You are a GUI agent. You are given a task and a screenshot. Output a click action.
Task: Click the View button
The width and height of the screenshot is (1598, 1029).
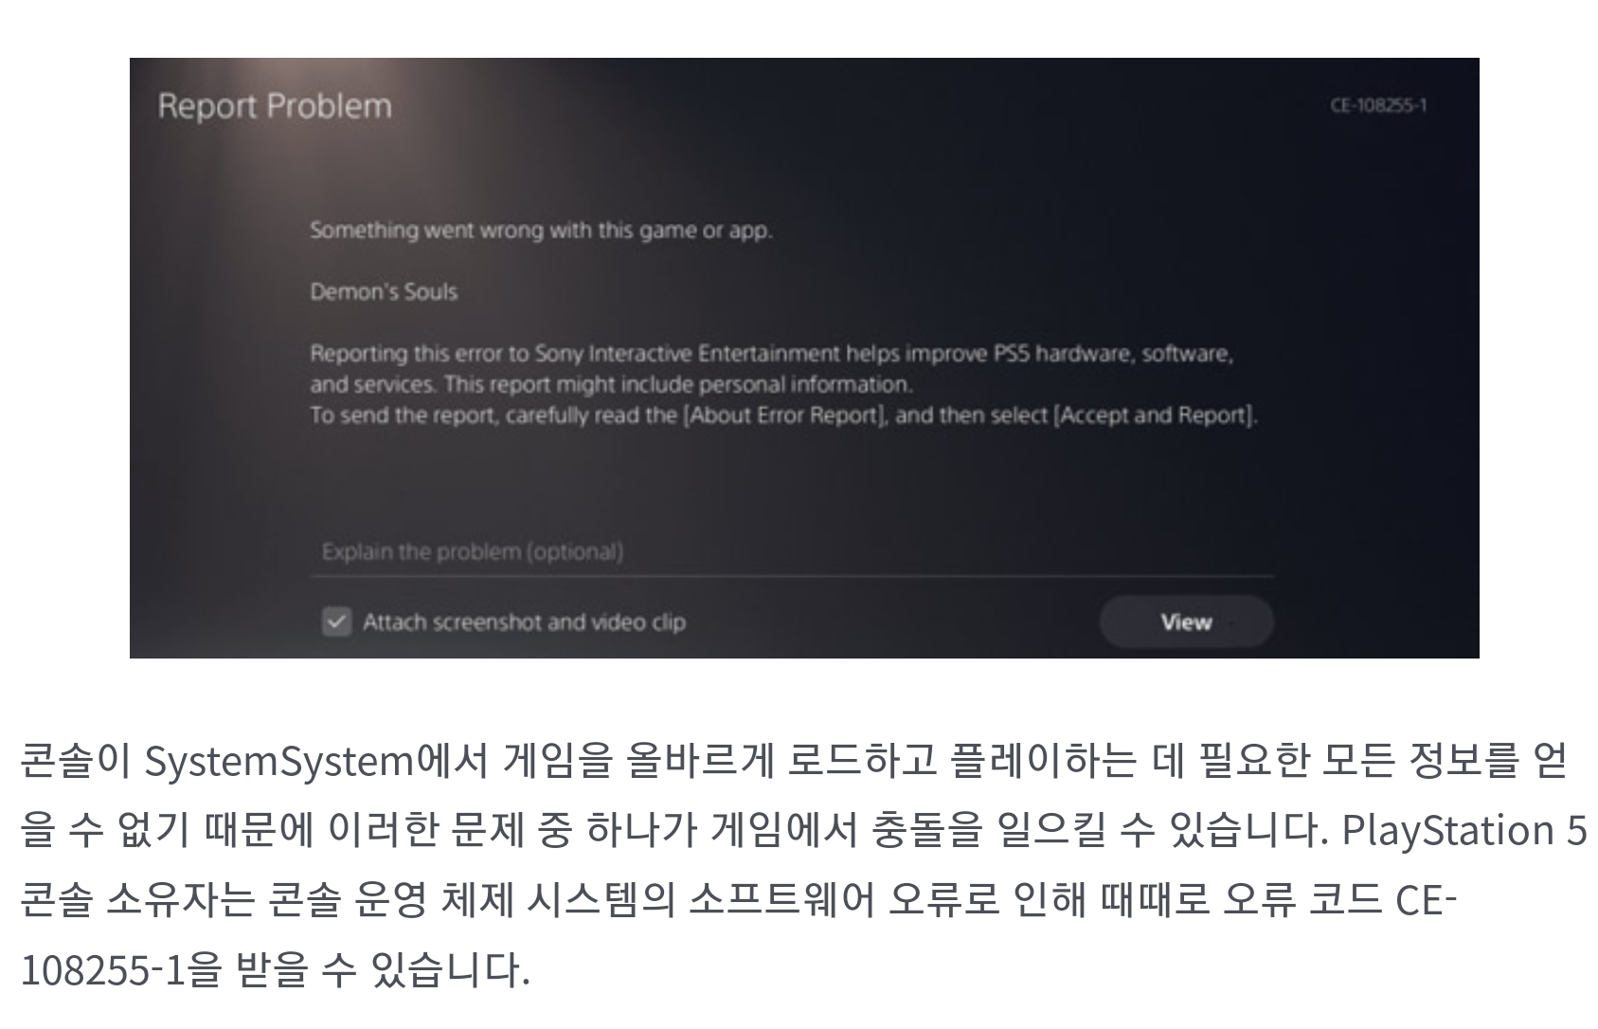point(1186,622)
